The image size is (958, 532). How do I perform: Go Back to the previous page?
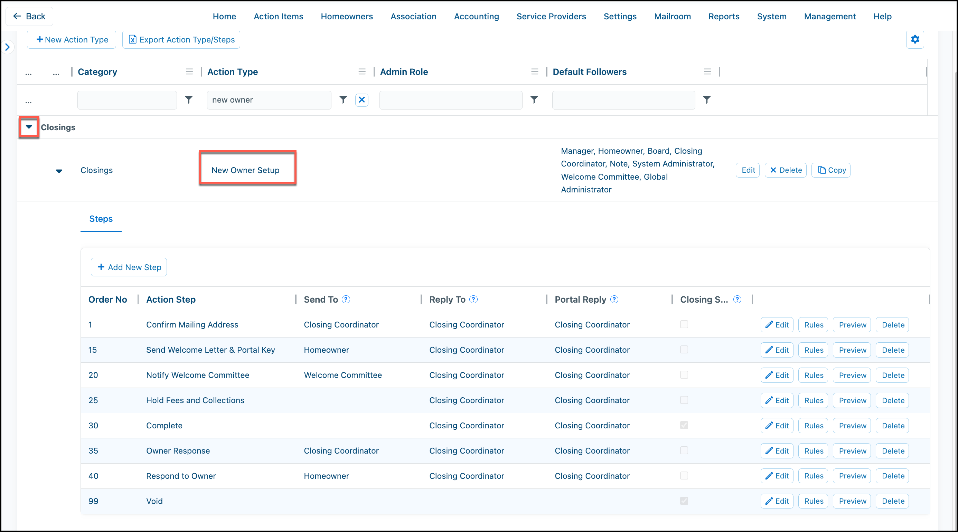[x=29, y=16]
